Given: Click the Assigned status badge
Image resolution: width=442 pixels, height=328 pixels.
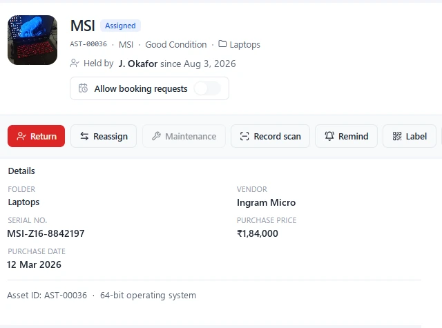Looking at the screenshot, I should [x=120, y=26].
